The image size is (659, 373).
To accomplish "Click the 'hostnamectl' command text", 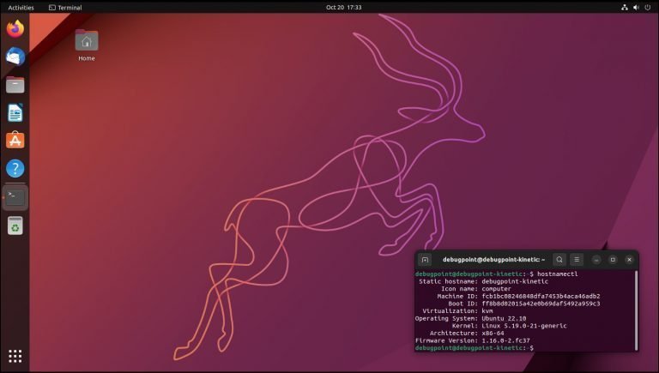I will [557, 274].
